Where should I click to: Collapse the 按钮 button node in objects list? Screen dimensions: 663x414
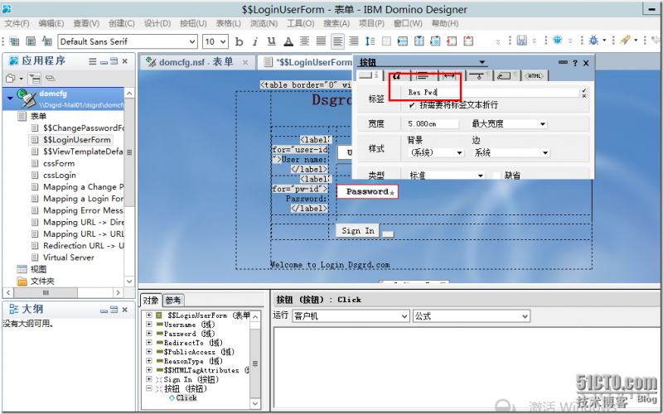click(149, 388)
